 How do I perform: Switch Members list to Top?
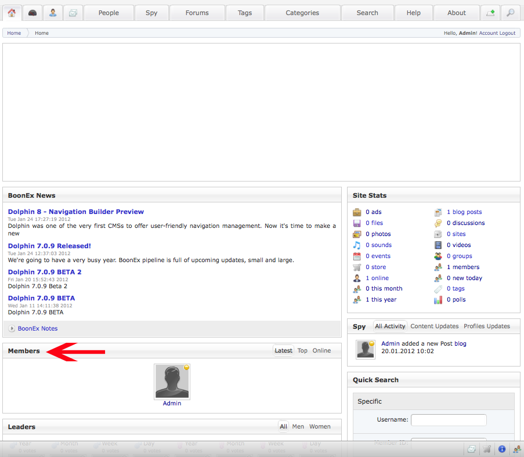coord(302,350)
